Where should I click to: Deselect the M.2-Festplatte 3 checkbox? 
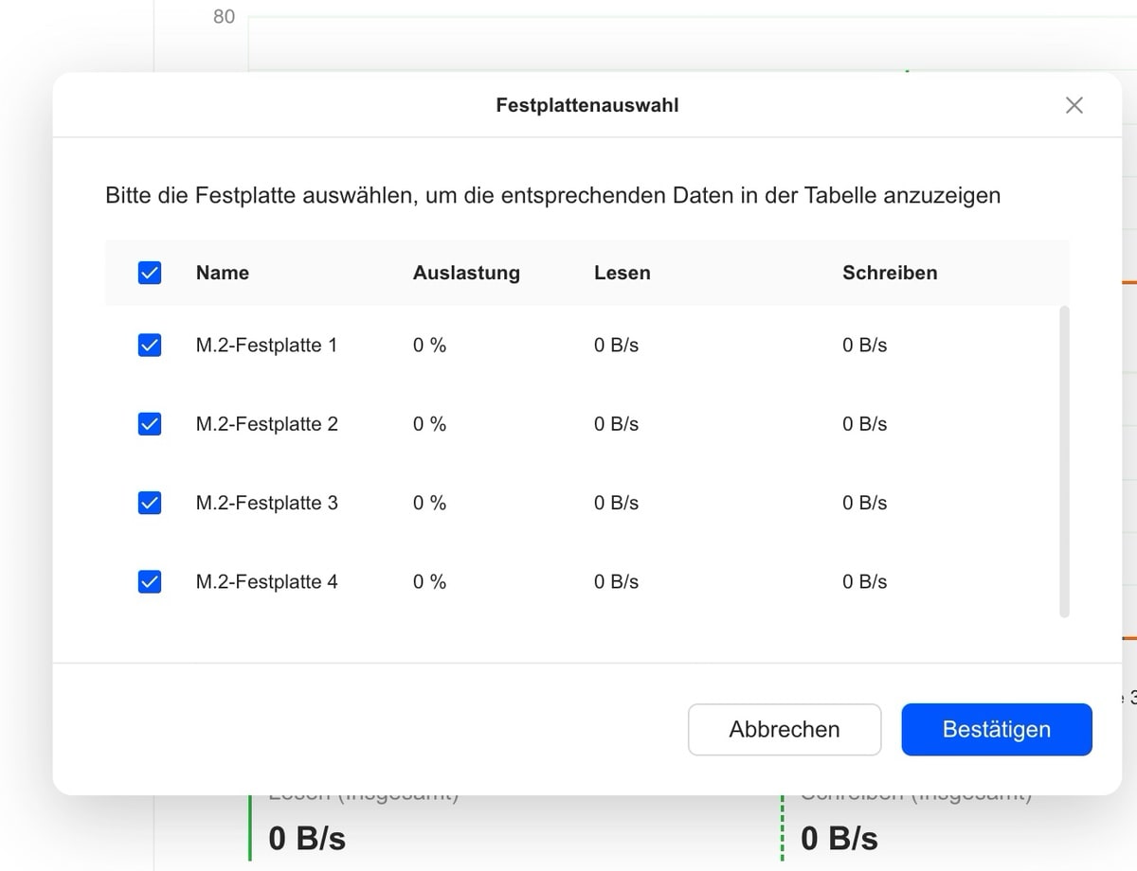(150, 503)
